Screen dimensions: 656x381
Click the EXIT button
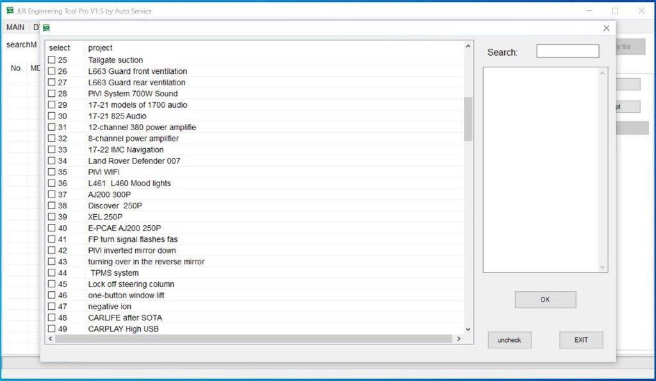click(x=581, y=340)
